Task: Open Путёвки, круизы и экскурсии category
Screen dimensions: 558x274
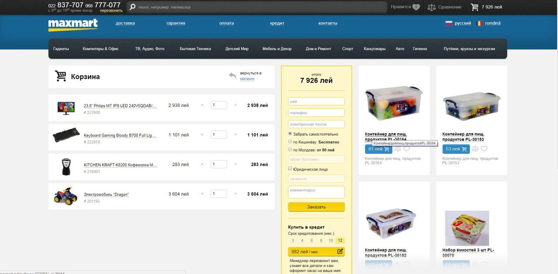Action: [469, 49]
